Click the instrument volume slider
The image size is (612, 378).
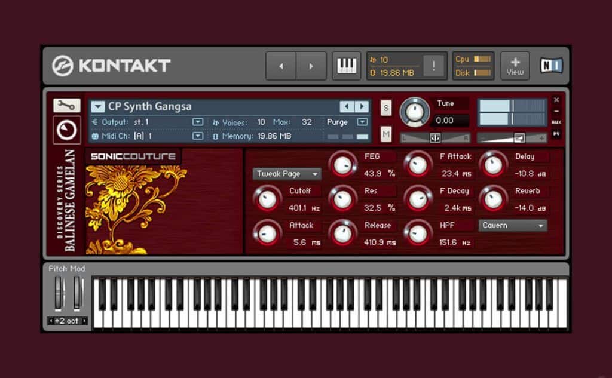(519, 137)
